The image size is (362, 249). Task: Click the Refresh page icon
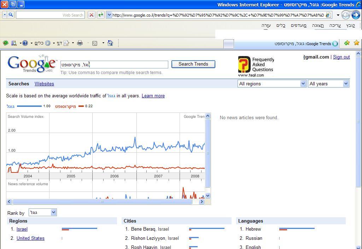click(x=101, y=15)
